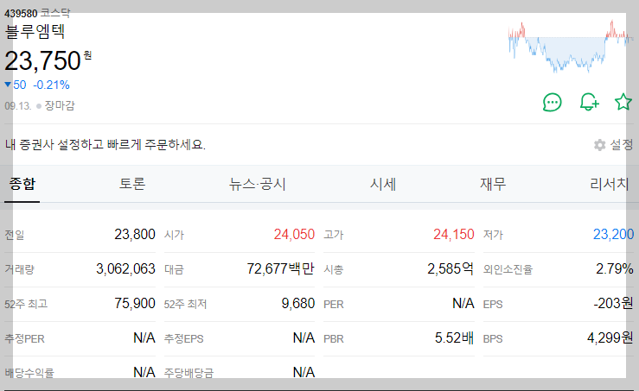Switch to the 토론 tab
This screenshot has height=391, width=639.
click(x=132, y=184)
